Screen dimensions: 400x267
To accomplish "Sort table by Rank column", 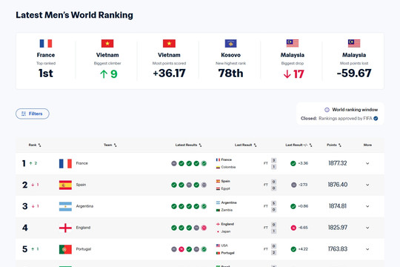I will (x=35, y=145).
